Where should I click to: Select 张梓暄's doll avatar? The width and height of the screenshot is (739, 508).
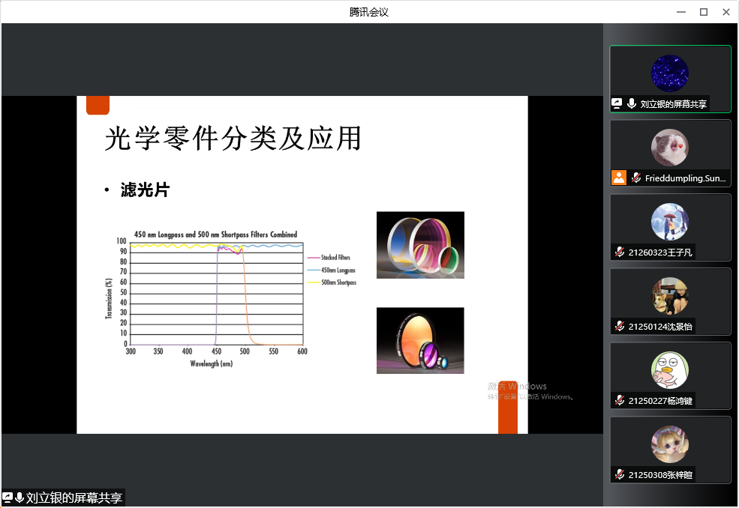pyautogui.click(x=669, y=444)
